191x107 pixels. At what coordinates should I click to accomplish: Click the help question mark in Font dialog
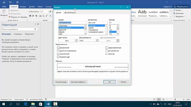coord(120,7)
